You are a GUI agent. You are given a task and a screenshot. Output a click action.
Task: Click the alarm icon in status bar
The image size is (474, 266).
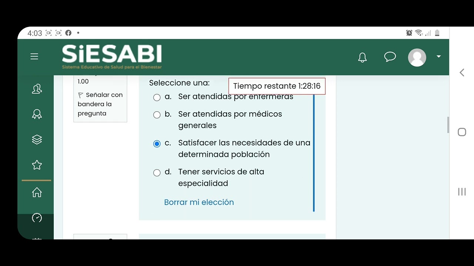[409, 33]
